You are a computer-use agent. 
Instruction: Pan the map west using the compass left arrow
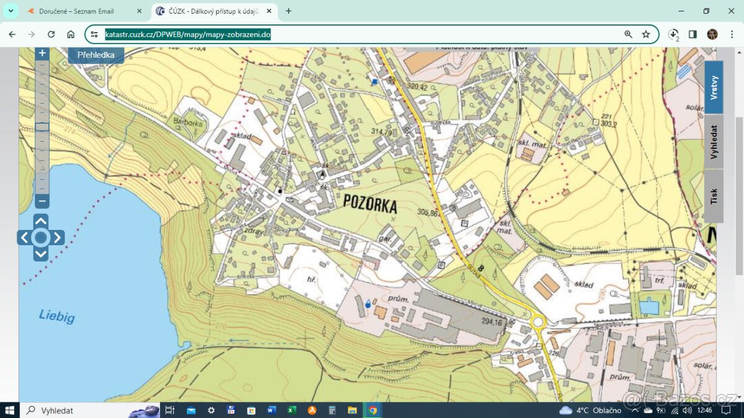click(x=24, y=237)
